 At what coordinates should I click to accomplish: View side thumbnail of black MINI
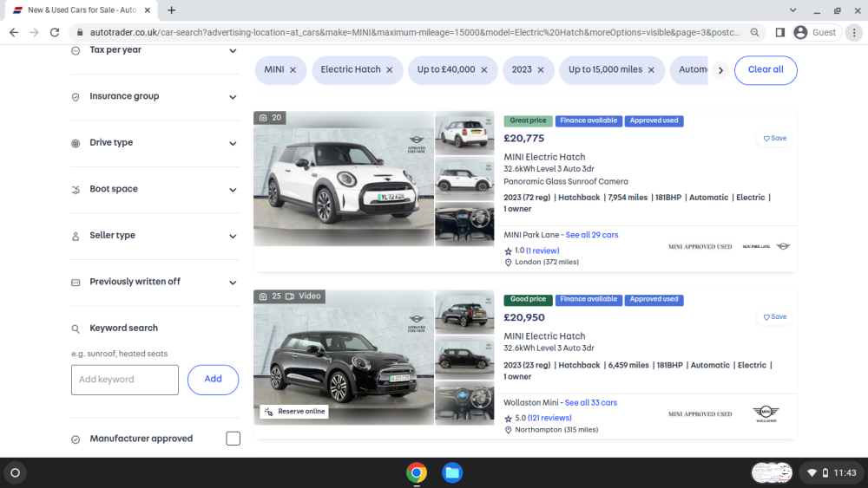[464, 358]
